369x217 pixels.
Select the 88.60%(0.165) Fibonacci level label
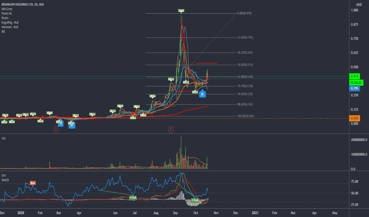point(245,105)
